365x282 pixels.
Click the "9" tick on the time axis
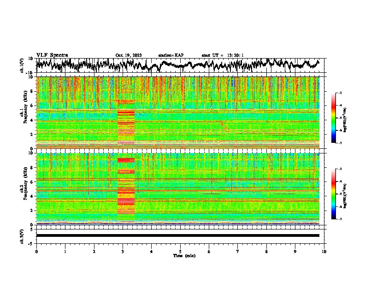point(295,252)
